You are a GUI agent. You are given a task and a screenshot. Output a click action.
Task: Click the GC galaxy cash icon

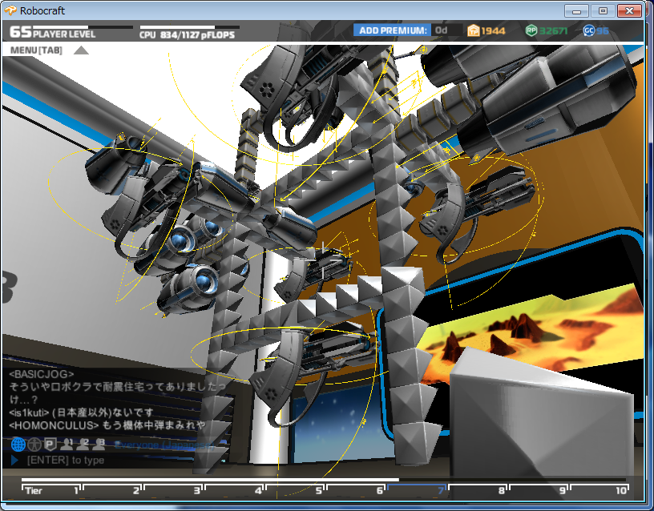pyautogui.click(x=588, y=30)
